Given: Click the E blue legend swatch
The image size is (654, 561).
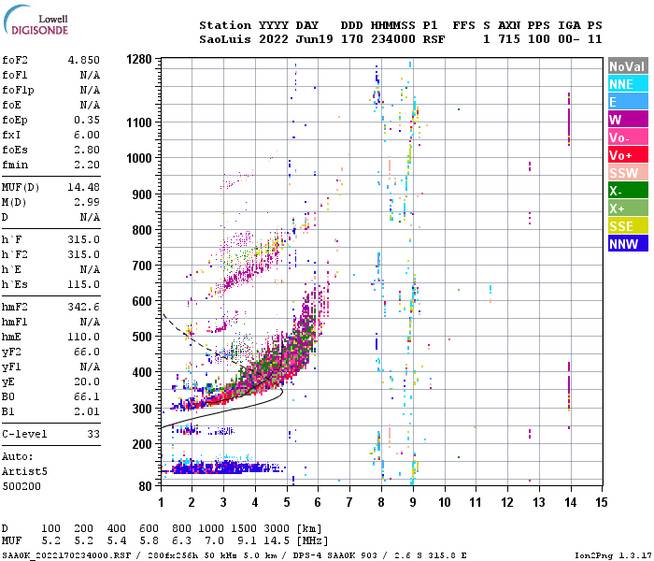Looking at the screenshot, I should tap(628, 102).
